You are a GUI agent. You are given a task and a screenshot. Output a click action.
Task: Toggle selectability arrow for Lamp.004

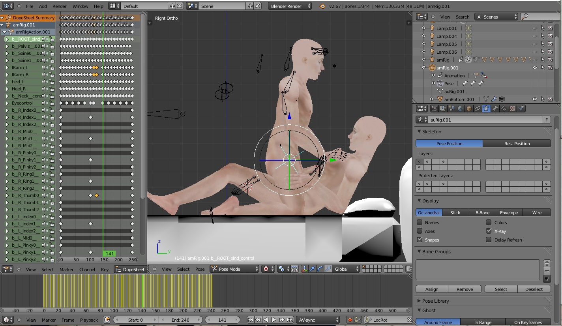543,36
